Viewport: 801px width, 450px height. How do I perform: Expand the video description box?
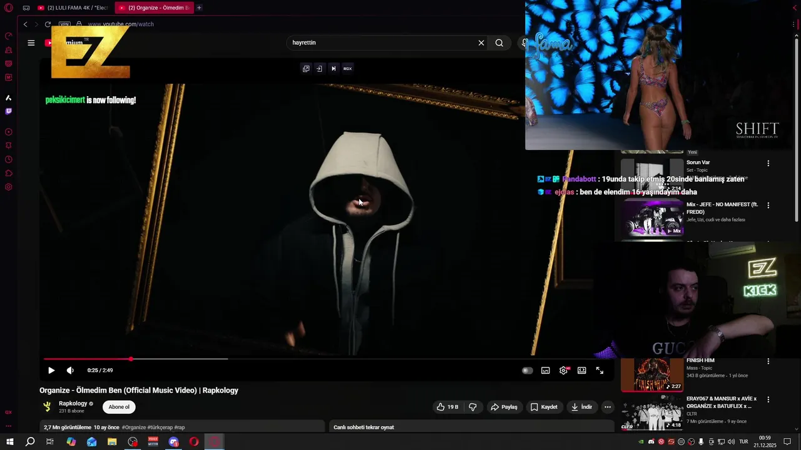[x=182, y=427]
